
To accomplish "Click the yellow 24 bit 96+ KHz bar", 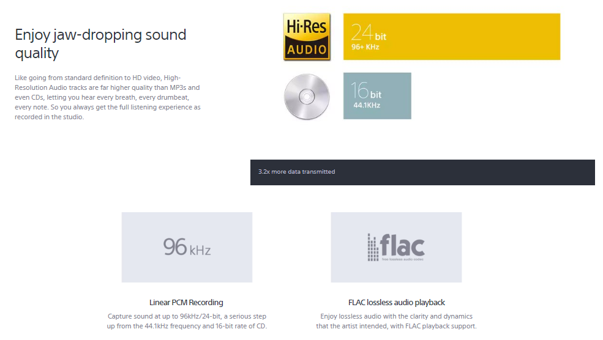I will (x=451, y=37).
